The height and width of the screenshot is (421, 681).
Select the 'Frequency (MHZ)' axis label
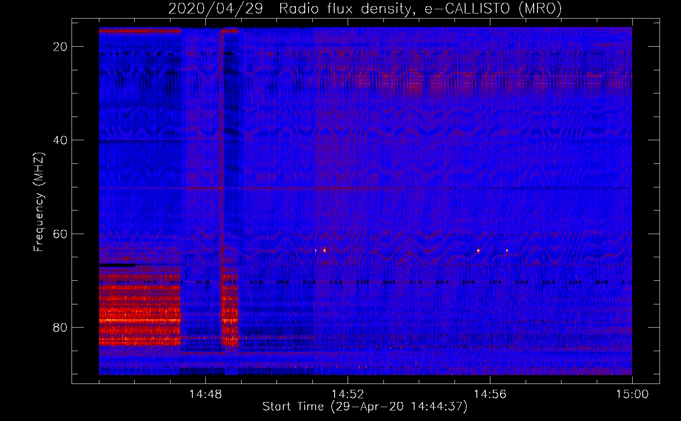(x=39, y=202)
